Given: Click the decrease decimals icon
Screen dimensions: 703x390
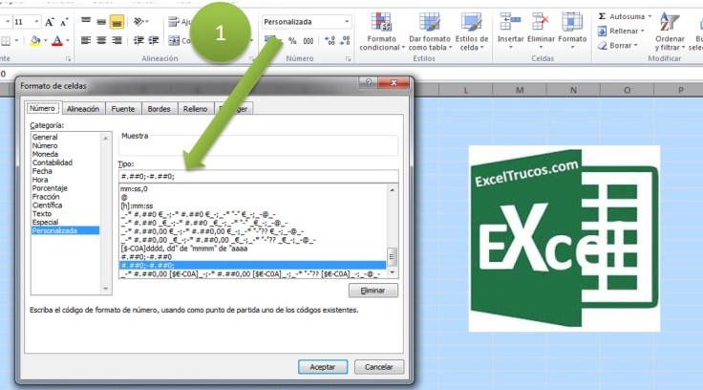Looking at the screenshot, I should (345, 41).
